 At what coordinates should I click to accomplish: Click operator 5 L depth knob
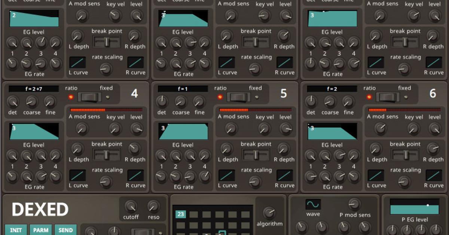pyautogui.click(x=226, y=149)
